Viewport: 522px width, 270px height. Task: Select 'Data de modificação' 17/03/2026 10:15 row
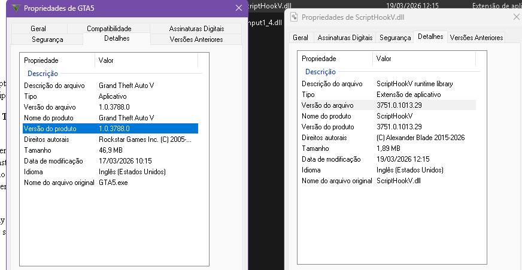pos(111,161)
